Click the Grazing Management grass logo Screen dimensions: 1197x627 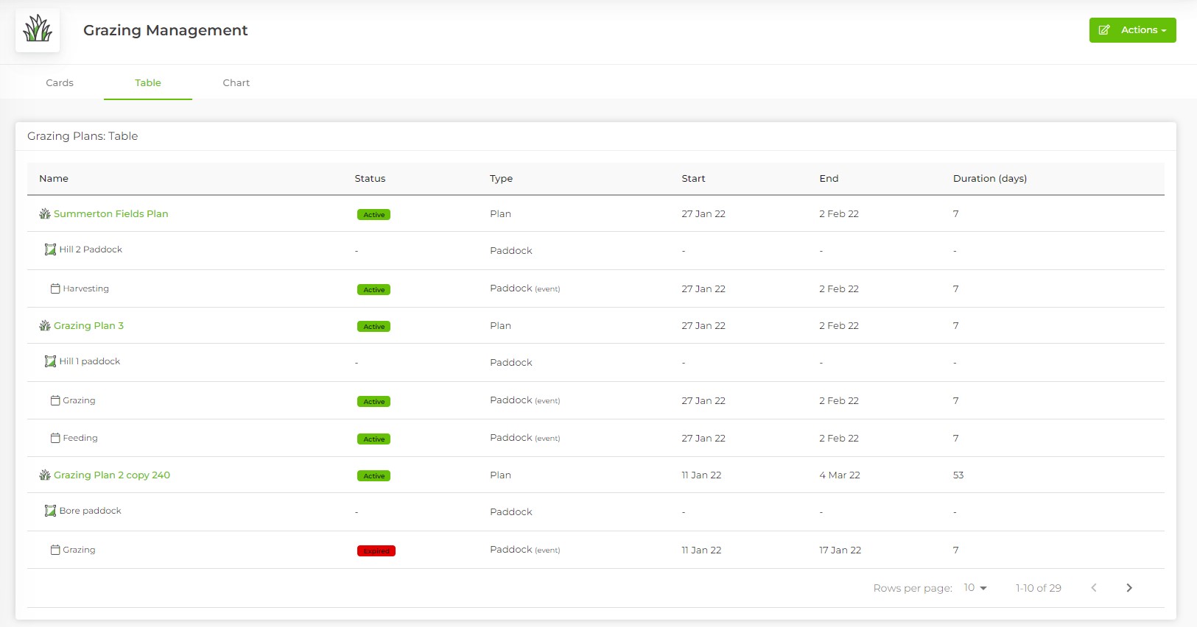pyautogui.click(x=38, y=30)
